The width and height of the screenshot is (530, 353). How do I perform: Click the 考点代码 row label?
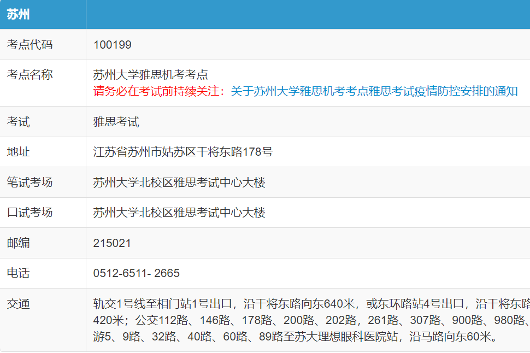(30, 45)
